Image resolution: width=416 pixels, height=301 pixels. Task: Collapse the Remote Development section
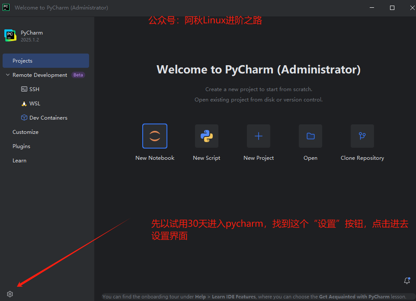coord(7,75)
